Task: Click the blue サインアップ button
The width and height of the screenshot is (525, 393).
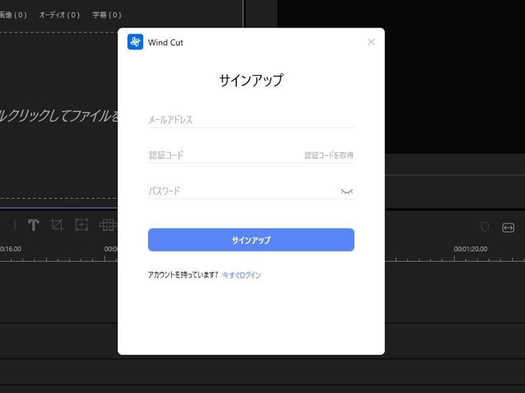Action: click(x=251, y=240)
